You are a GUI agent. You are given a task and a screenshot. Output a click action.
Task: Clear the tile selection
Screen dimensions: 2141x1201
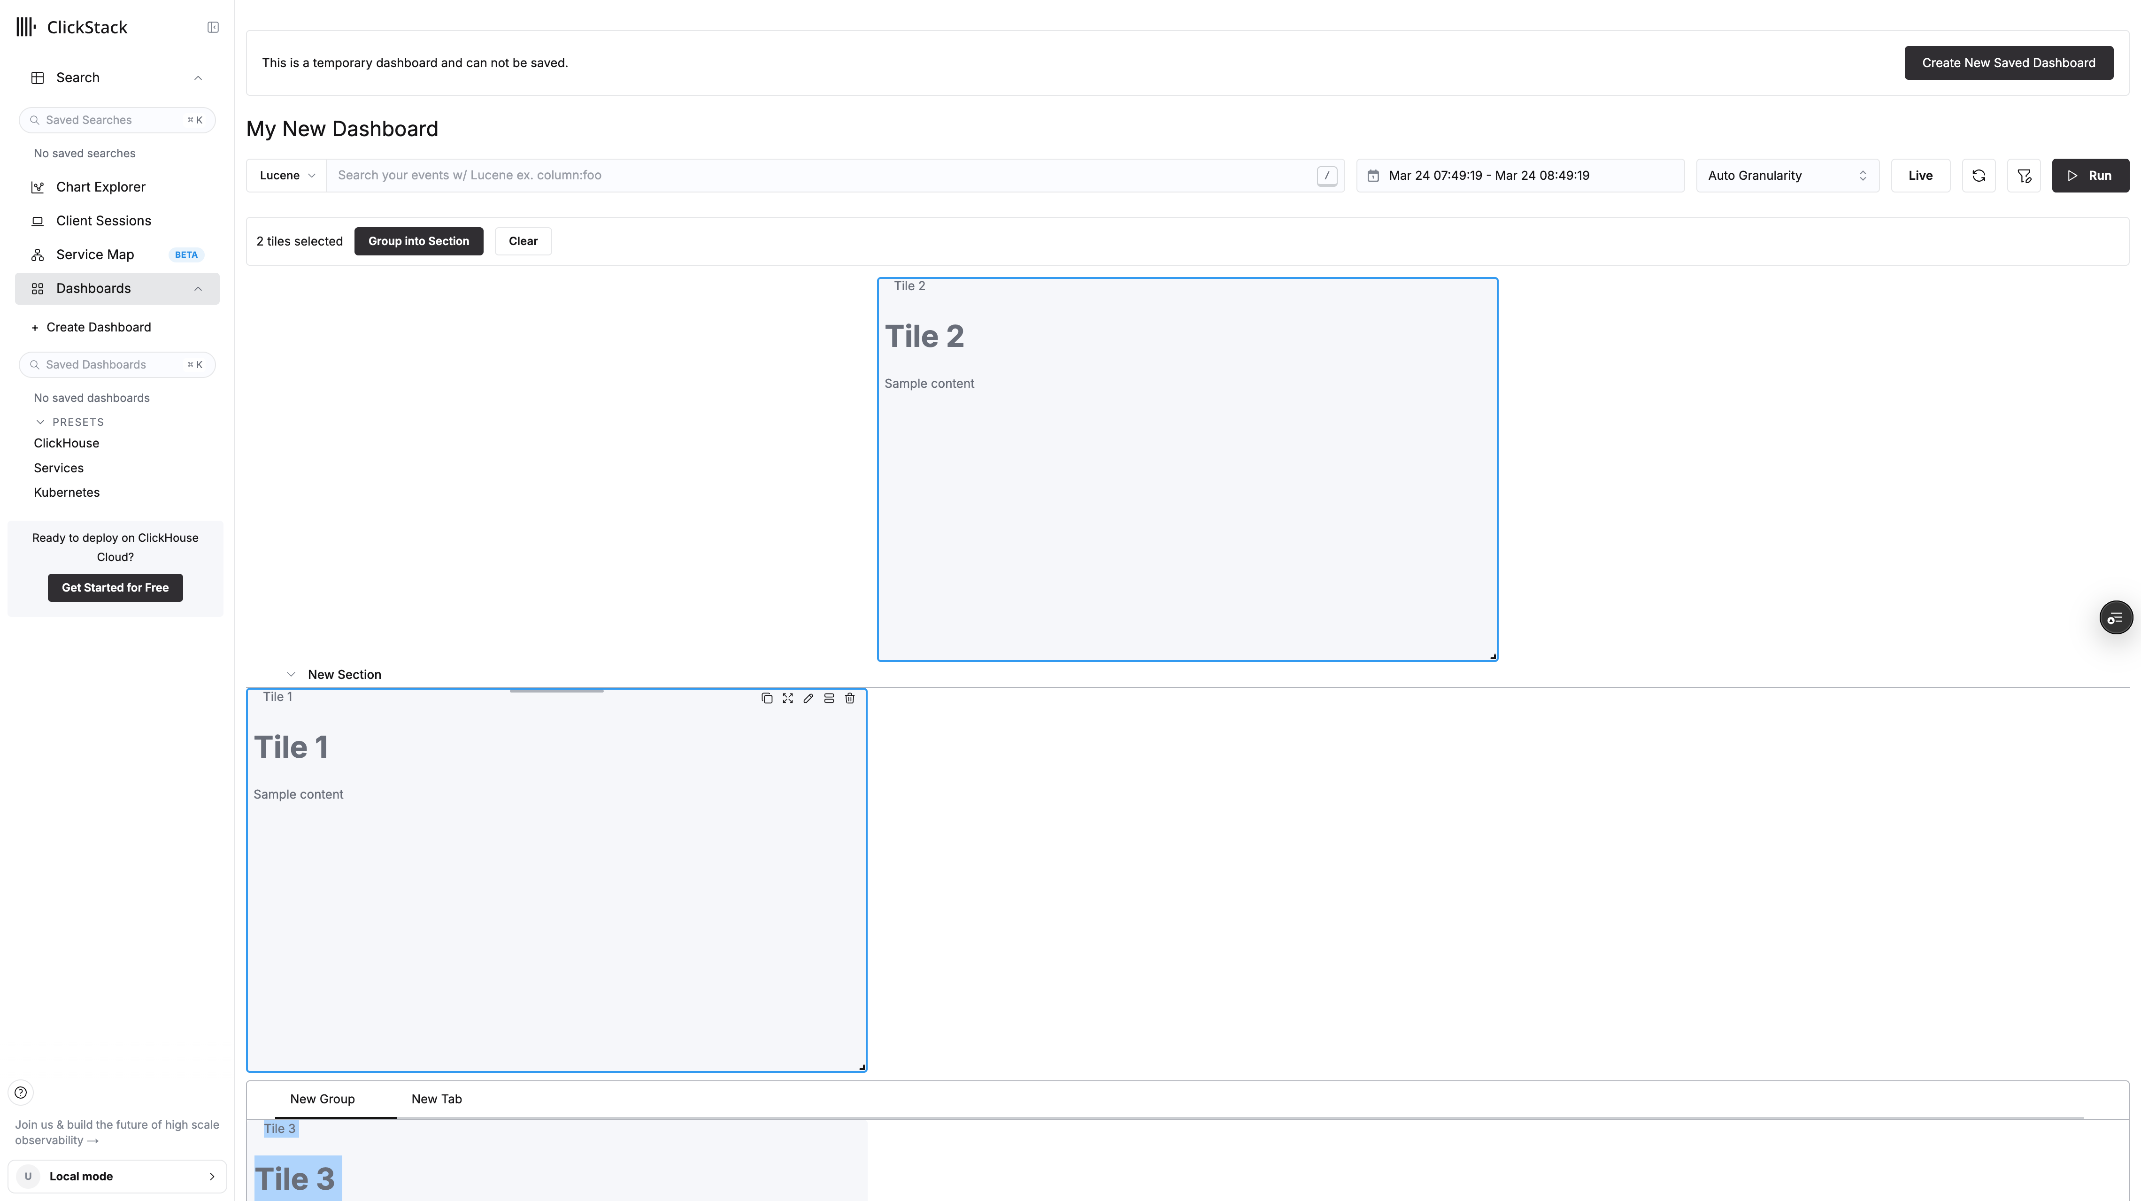(x=523, y=241)
